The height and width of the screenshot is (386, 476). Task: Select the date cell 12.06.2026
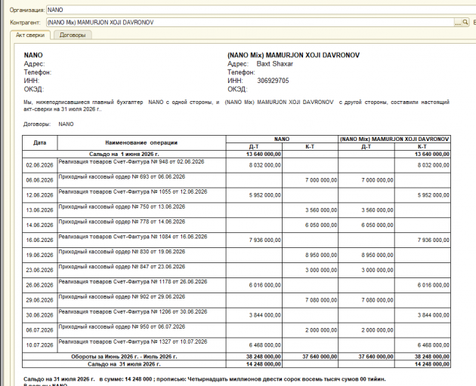click(x=40, y=195)
